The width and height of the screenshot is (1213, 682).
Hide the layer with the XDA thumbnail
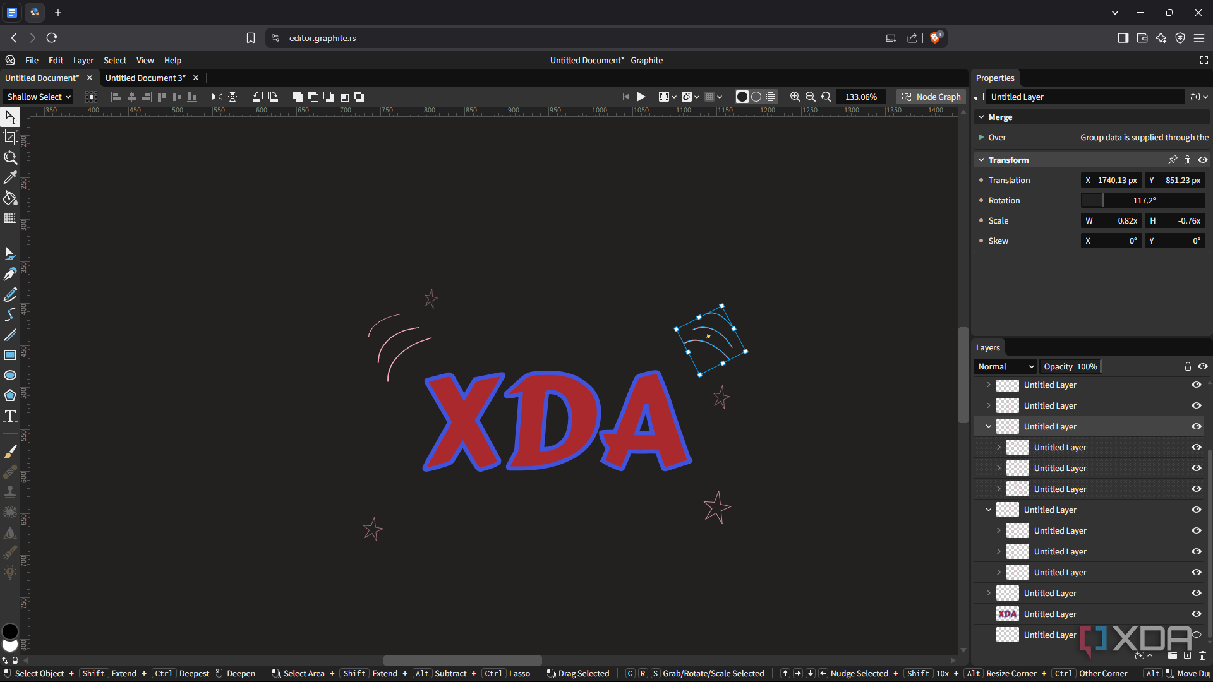pyautogui.click(x=1196, y=614)
